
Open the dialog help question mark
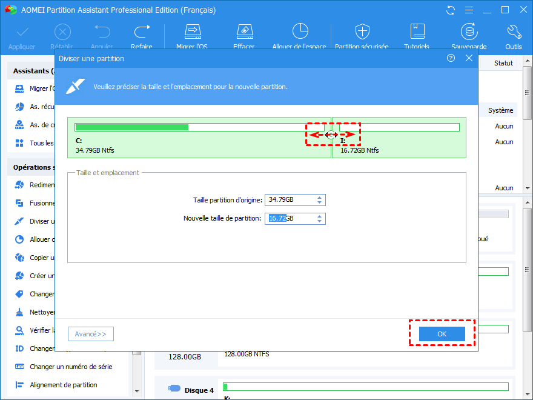coord(451,58)
